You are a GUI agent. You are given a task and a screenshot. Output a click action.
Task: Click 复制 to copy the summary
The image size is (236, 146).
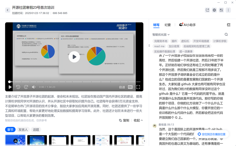[x=124, y=120]
